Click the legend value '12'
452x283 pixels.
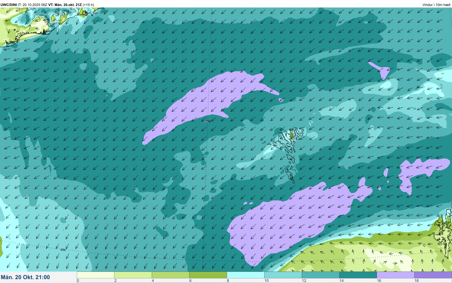point(303,281)
